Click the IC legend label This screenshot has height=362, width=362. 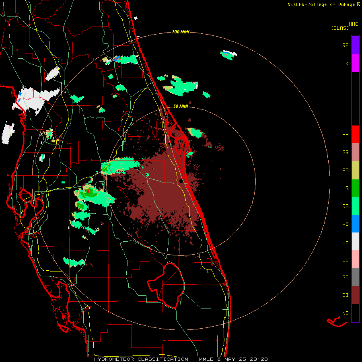point(345,259)
